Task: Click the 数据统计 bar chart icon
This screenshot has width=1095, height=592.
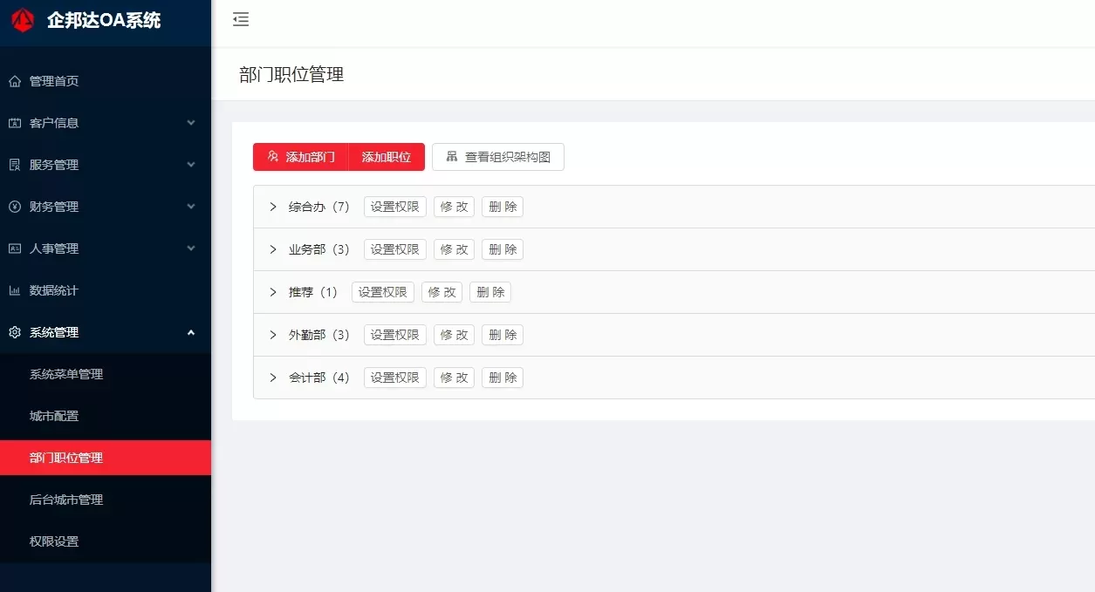Action: tap(15, 290)
